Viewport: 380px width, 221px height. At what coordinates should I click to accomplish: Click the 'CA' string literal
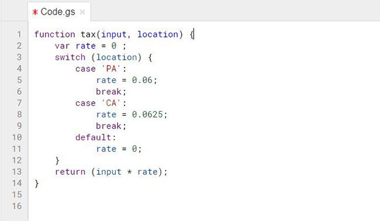(111, 103)
